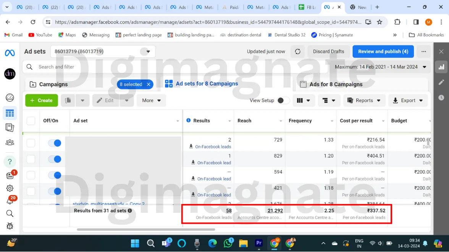
Task: Turn off the ad set with reach 729
Action: coord(55,143)
